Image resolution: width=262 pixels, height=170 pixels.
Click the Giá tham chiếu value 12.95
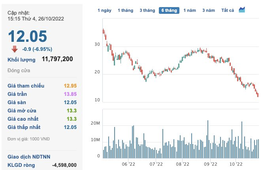[70, 86]
